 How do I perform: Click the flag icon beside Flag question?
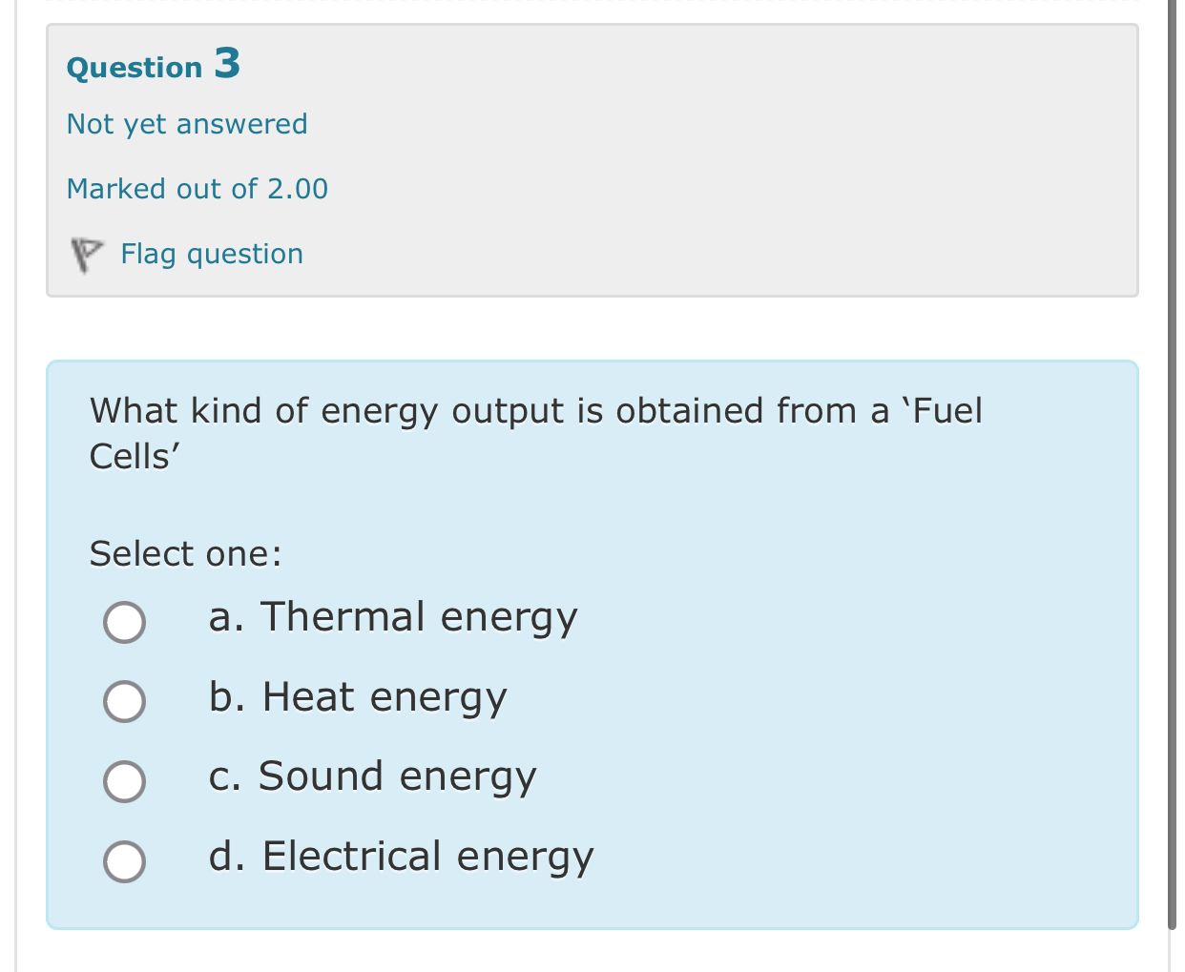85,251
